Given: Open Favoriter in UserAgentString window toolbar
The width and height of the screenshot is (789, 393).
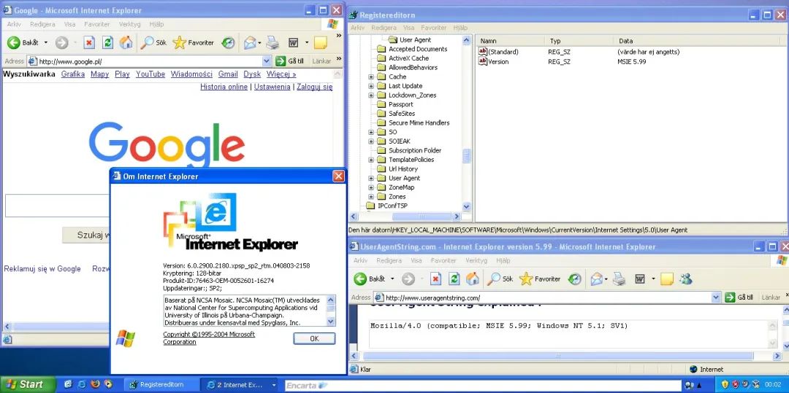Looking at the screenshot, I should click(540, 279).
